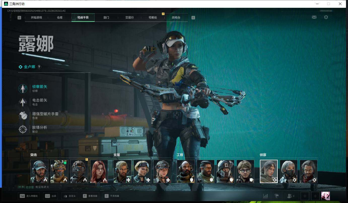The height and width of the screenshot is (203, 348).
Task: Select the 增强型破片手雷 grenade skill icon
Action: (x=23, y=115)
